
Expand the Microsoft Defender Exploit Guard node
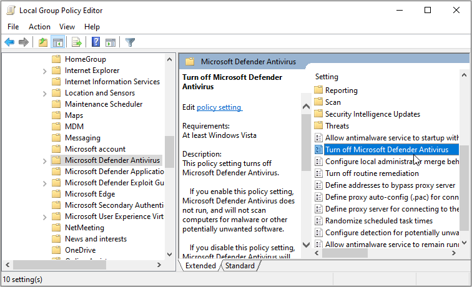[44, 183]
